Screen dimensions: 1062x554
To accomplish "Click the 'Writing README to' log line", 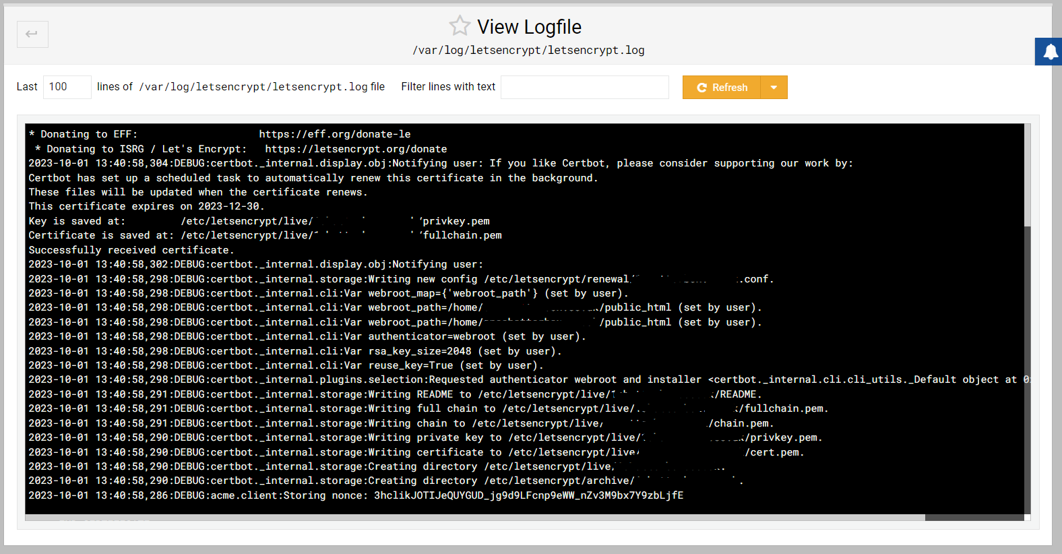I will coord(395,394).
